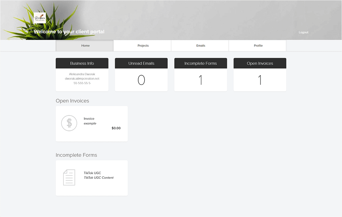Click the 'Incomplete Forms' section heading

(76, 155)
